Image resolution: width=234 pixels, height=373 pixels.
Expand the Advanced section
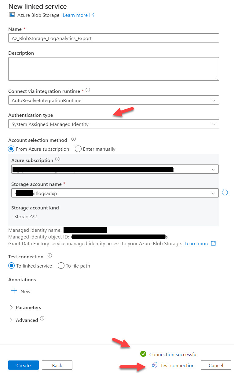tap(12, 320)
